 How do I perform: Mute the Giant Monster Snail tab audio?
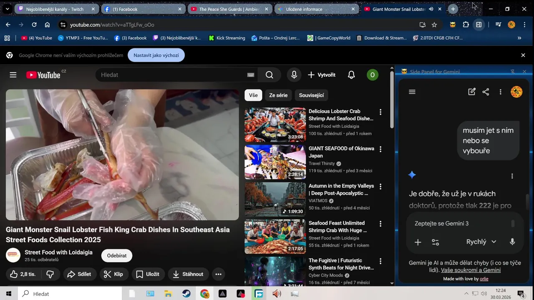(x=431, y=9)
